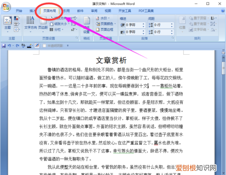Open the 引用 References tab

tap(67, 11)
